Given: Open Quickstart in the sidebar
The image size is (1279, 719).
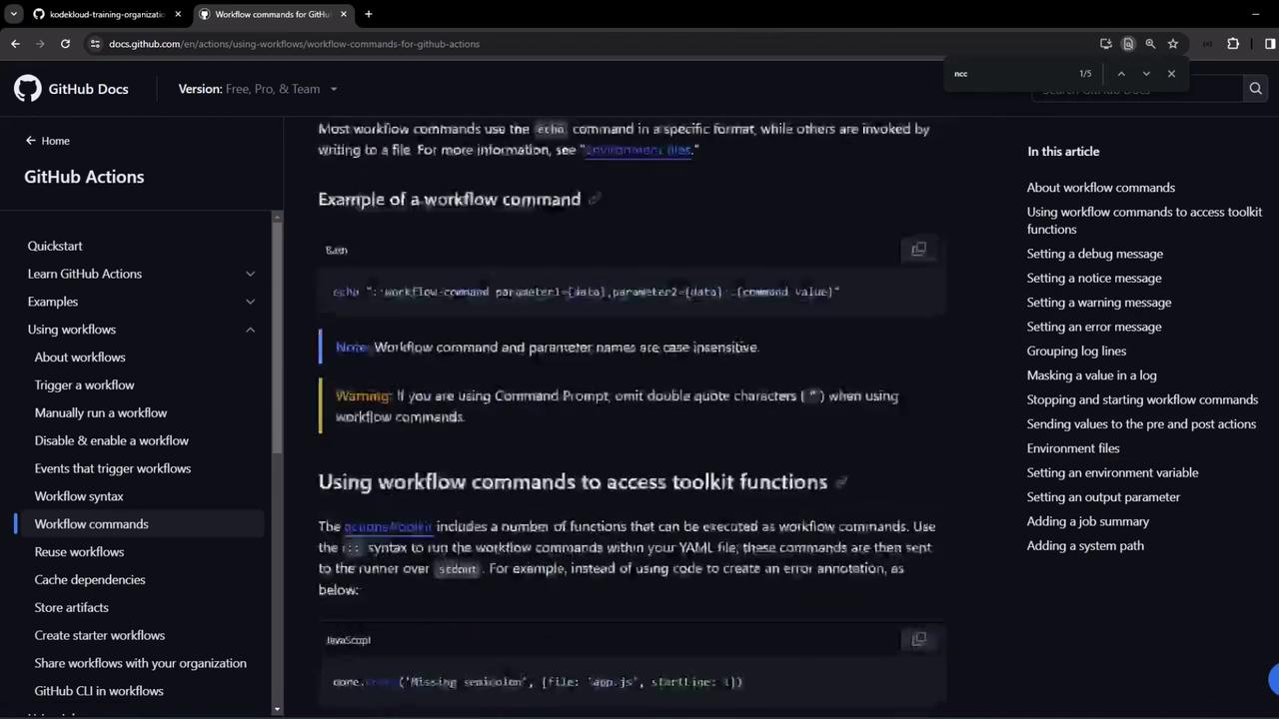Looking at the screenshot, I should (55, 246).
